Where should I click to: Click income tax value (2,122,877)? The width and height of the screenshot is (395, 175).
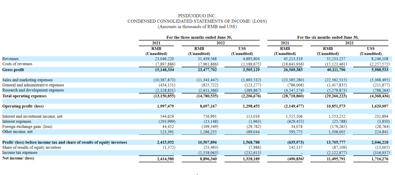(x=336, y=153)
